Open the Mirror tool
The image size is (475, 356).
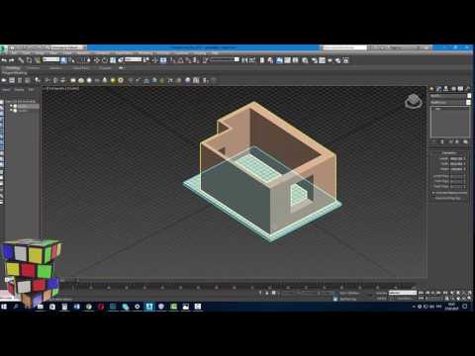pos(244,60)
